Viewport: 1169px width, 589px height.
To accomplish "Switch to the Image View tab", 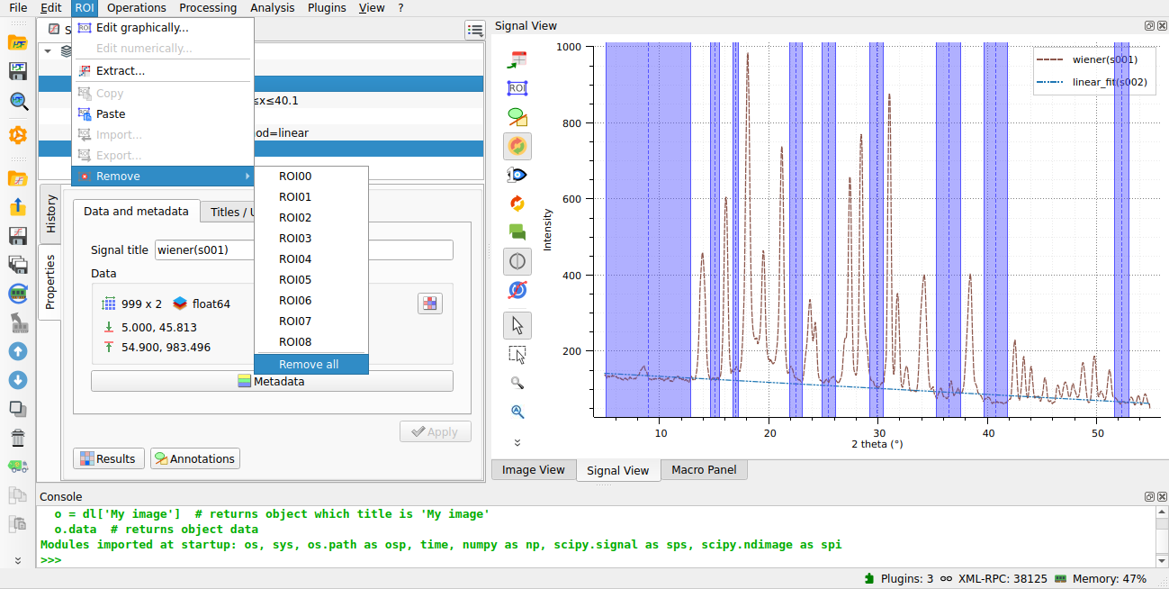I will click(x=533, y=469).
